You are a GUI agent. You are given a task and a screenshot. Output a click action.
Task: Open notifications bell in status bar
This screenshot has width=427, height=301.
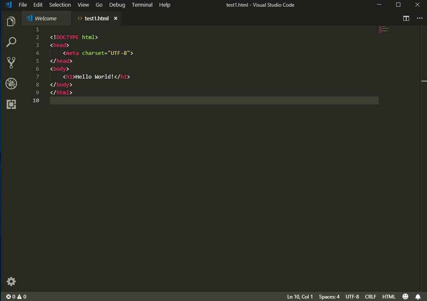tap(418, 297)
